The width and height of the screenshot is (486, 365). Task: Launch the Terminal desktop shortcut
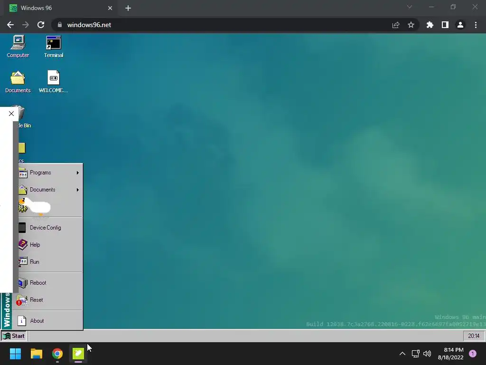point(53,47)
